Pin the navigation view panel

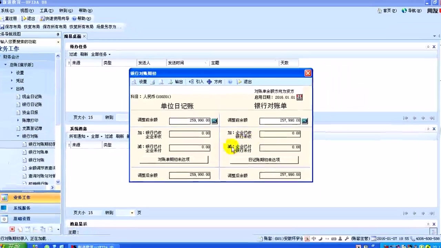58,34
